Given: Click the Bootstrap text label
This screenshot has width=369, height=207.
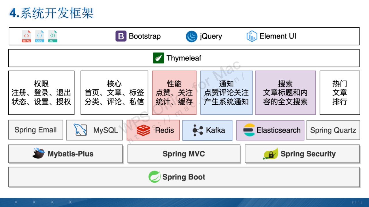Looking at the screenshot, I should [145, 36].
